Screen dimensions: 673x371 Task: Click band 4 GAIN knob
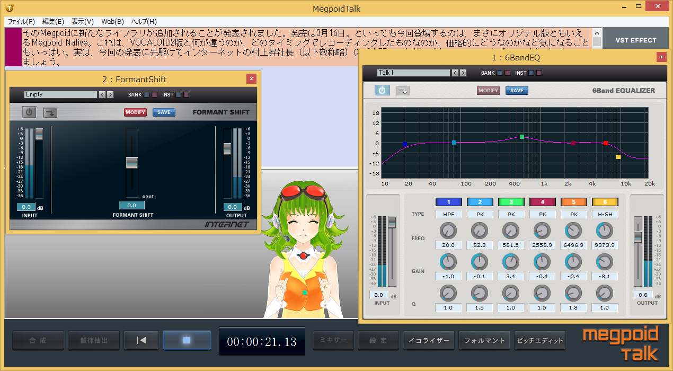click(x=542, y=262)
